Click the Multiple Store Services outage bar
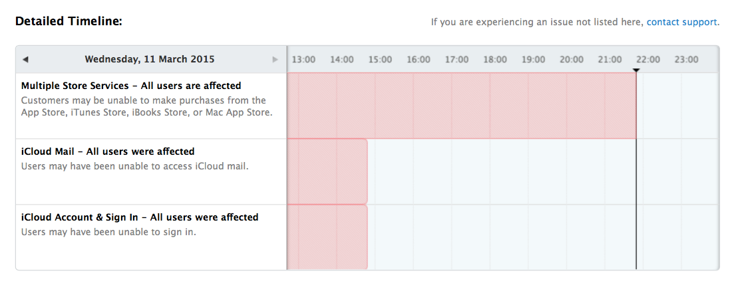Screen dimensions: 732x289 (x=461, y=106)
